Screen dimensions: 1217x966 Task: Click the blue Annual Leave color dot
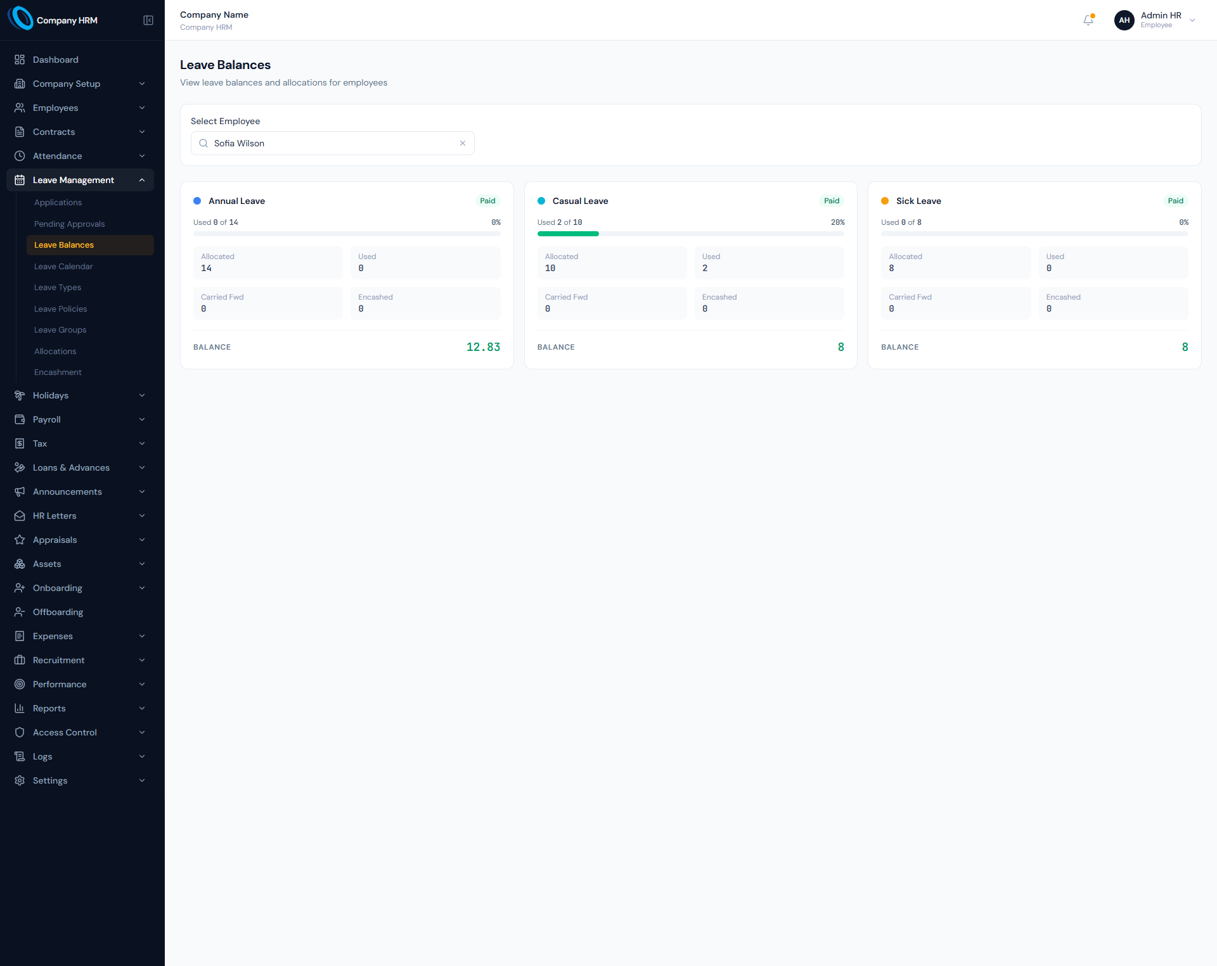tap(197, 201)
